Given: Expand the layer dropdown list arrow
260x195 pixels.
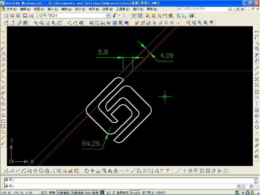Looking at the screenshot, I should [x=108, y=15].
